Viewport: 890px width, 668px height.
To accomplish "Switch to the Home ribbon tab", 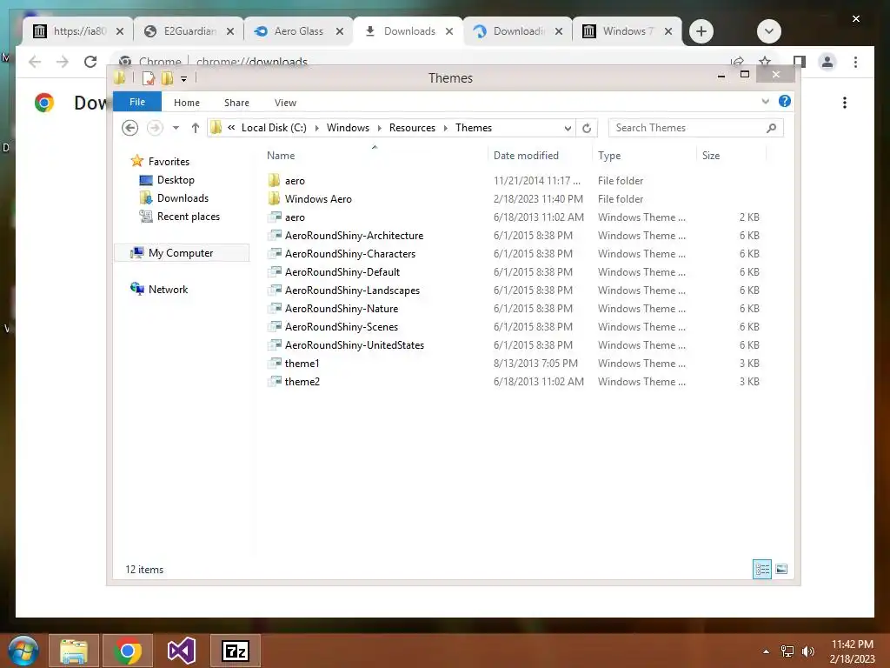I will [187, 103].
